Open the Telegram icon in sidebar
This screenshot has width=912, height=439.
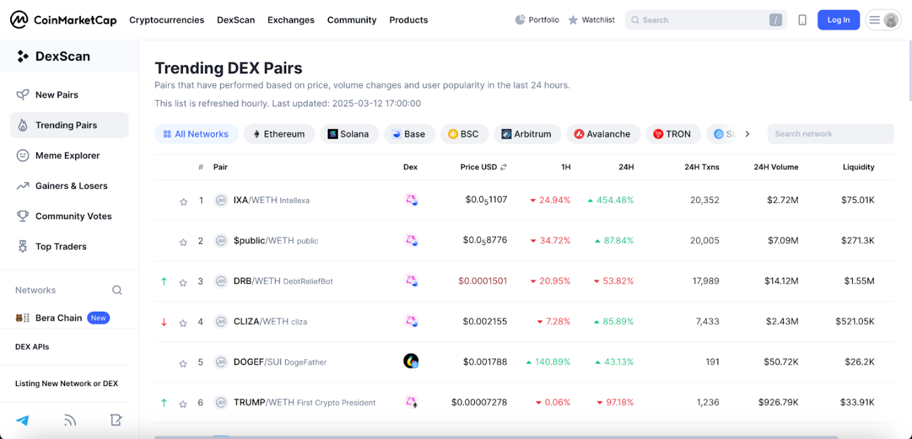coord(22,420)
